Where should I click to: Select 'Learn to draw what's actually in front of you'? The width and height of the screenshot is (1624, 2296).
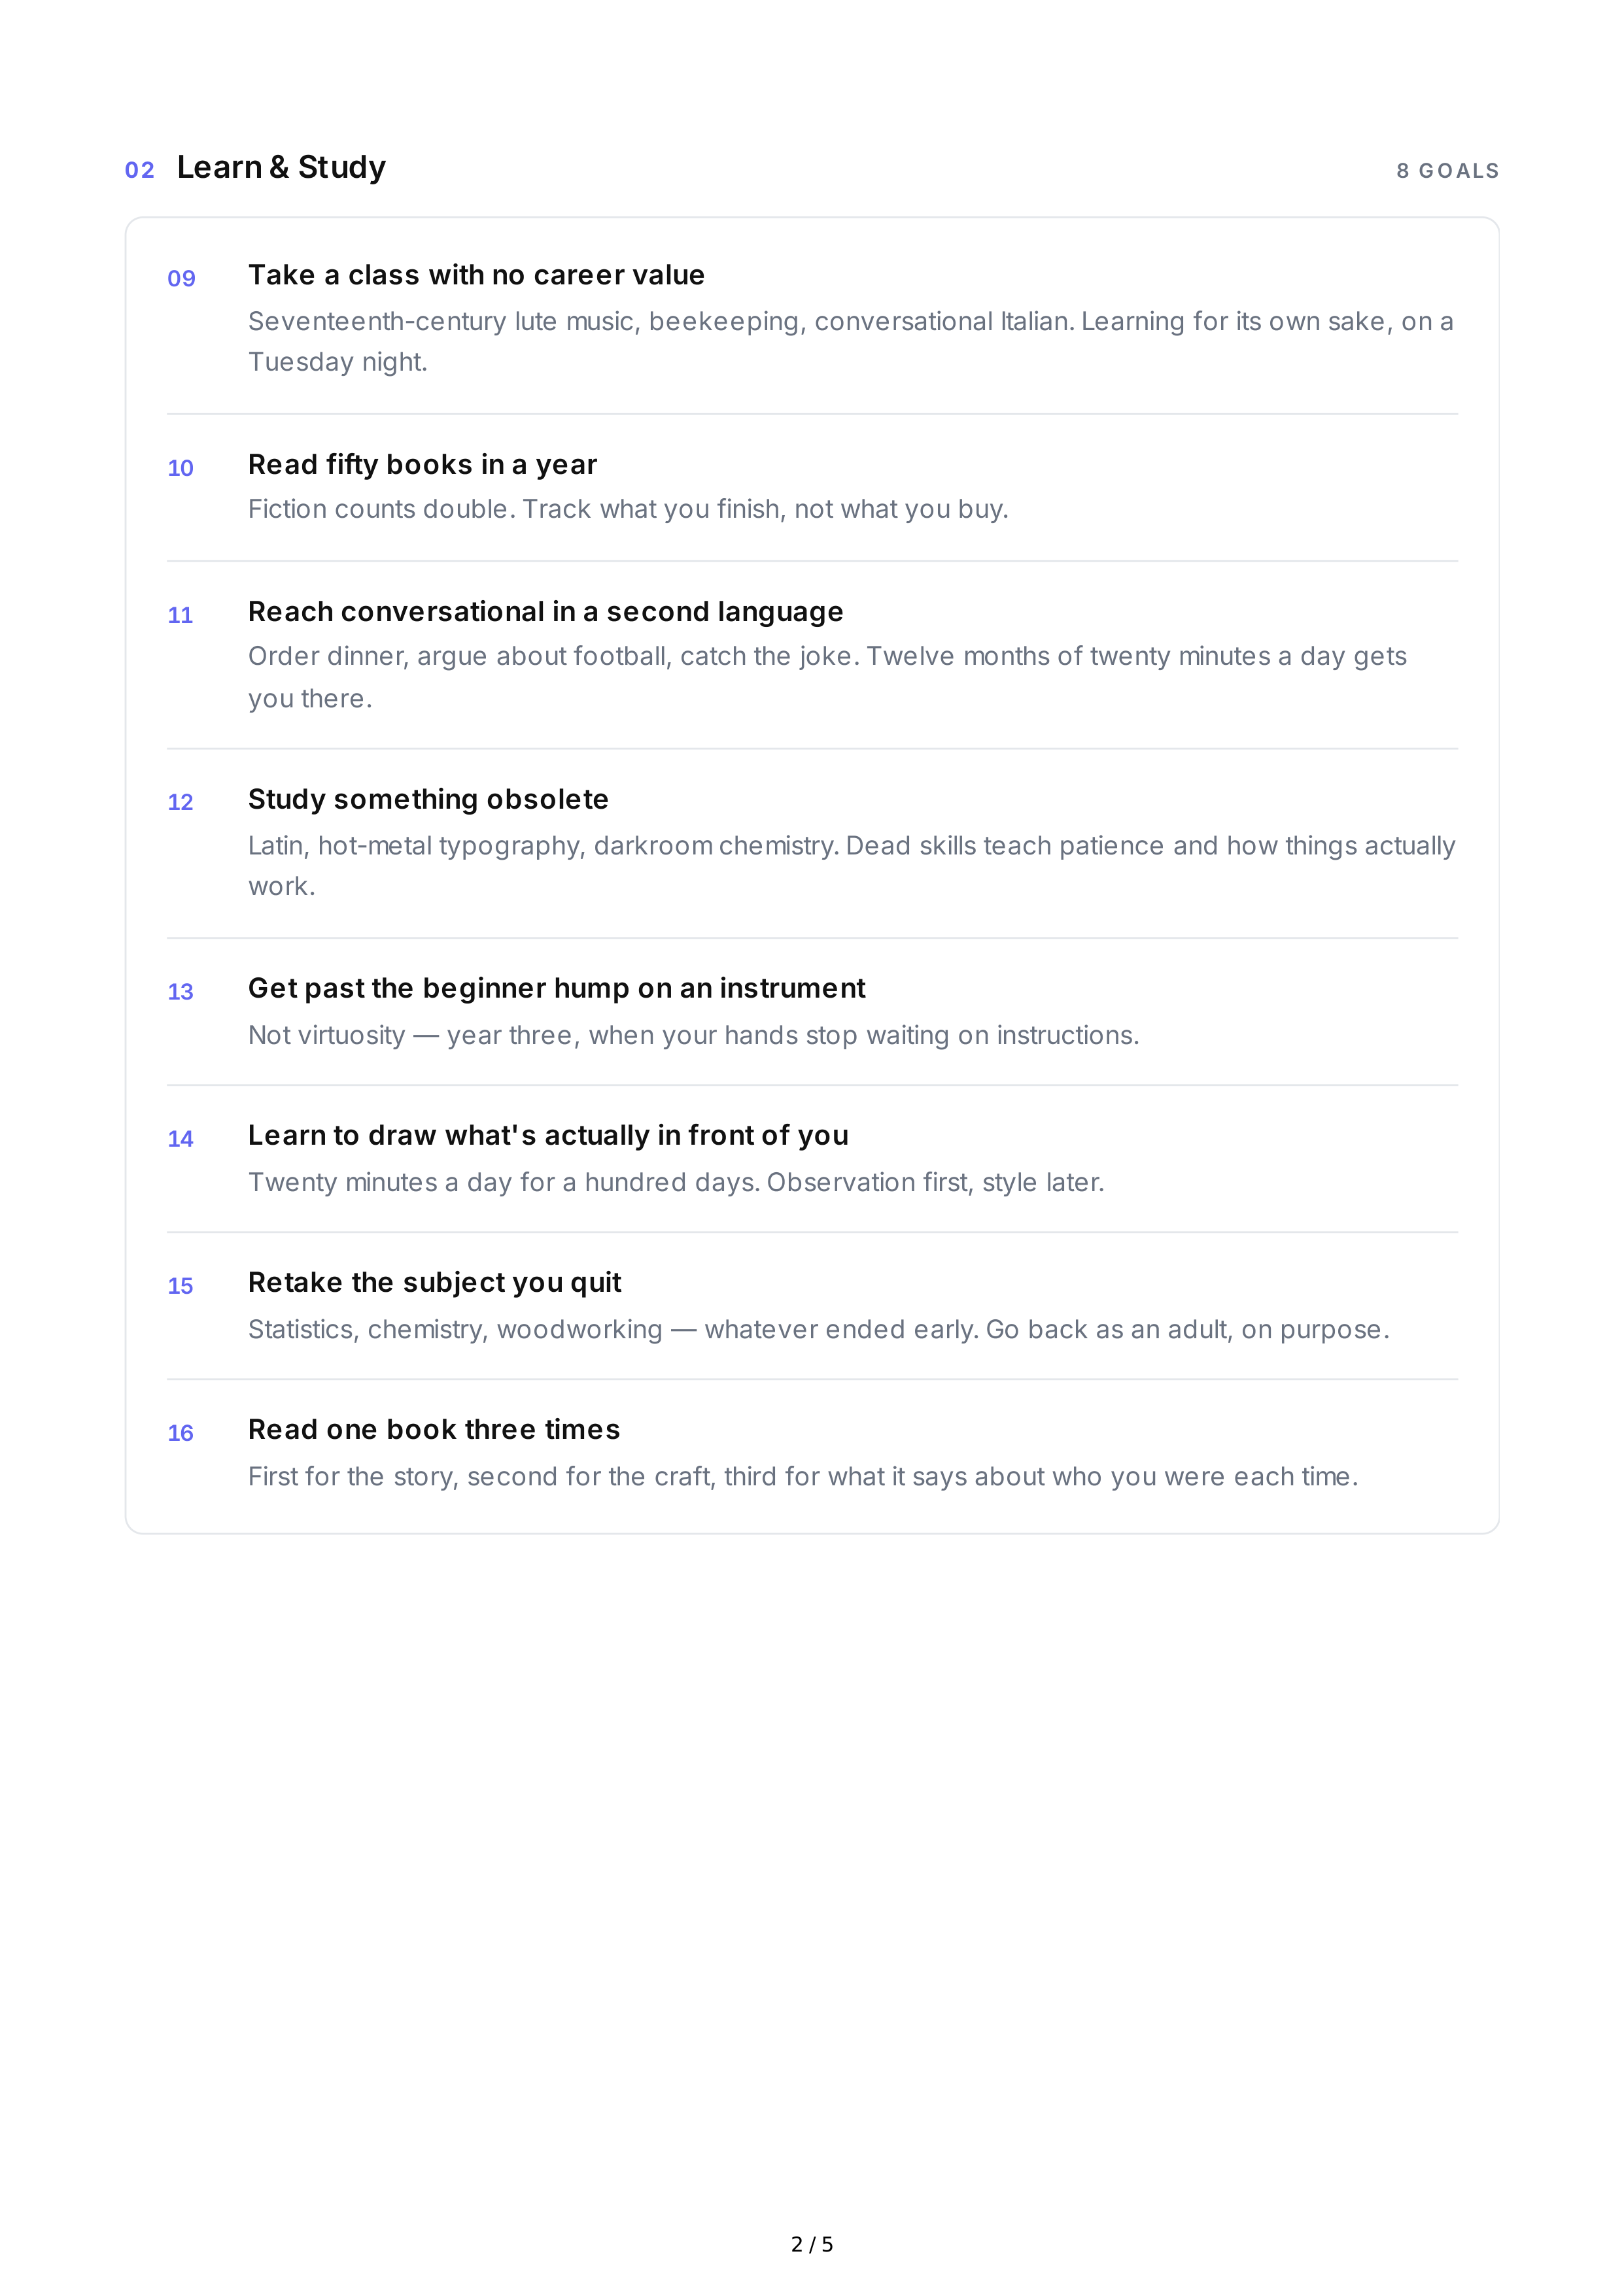tap(548, 1136)
